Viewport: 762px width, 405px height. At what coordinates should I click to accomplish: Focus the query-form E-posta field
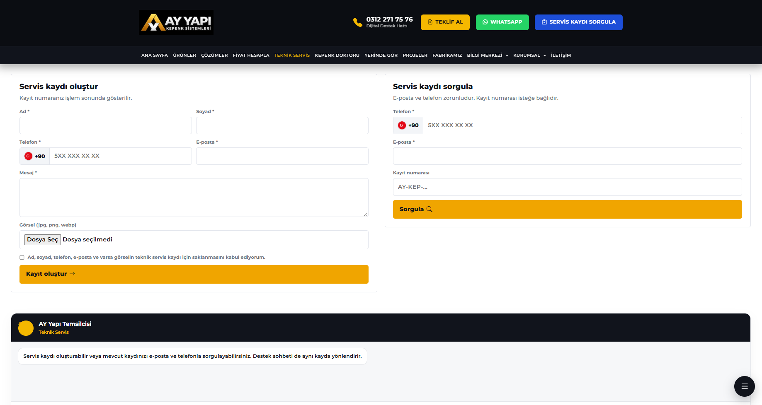pyautogui.click(x=568, y=156)
